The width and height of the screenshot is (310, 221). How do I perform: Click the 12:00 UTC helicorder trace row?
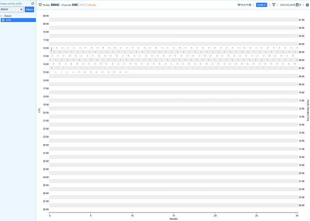[173, 48]
